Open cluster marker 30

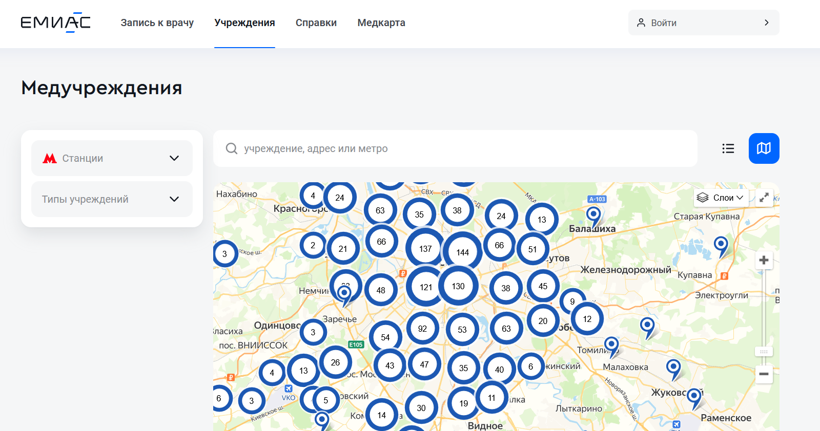(x=421, y=408)
